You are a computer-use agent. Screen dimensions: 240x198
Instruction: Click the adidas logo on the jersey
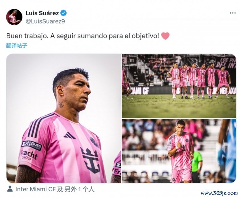point(70,135)
